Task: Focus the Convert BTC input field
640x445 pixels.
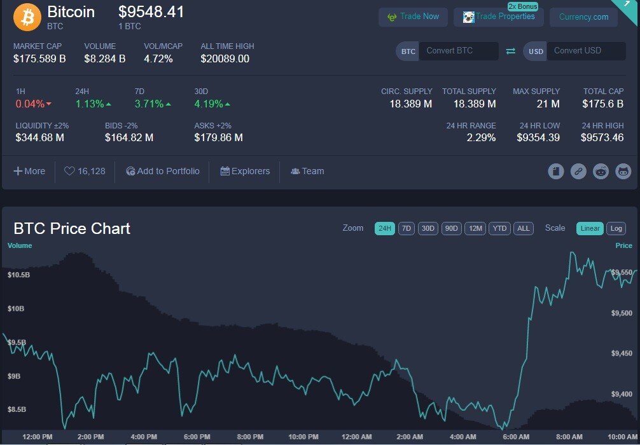Action: (x=458, y=51)
